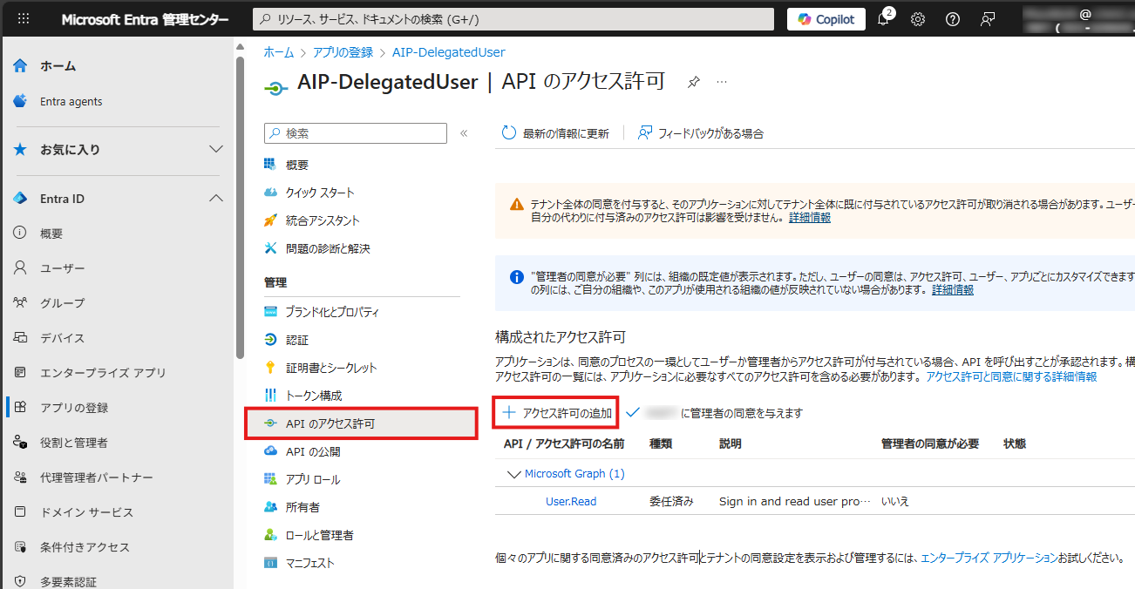Click the エンタープライズ アプリ sidebar icon
This screenshot has width=1135, height=589.
click(x=20, y=373)
